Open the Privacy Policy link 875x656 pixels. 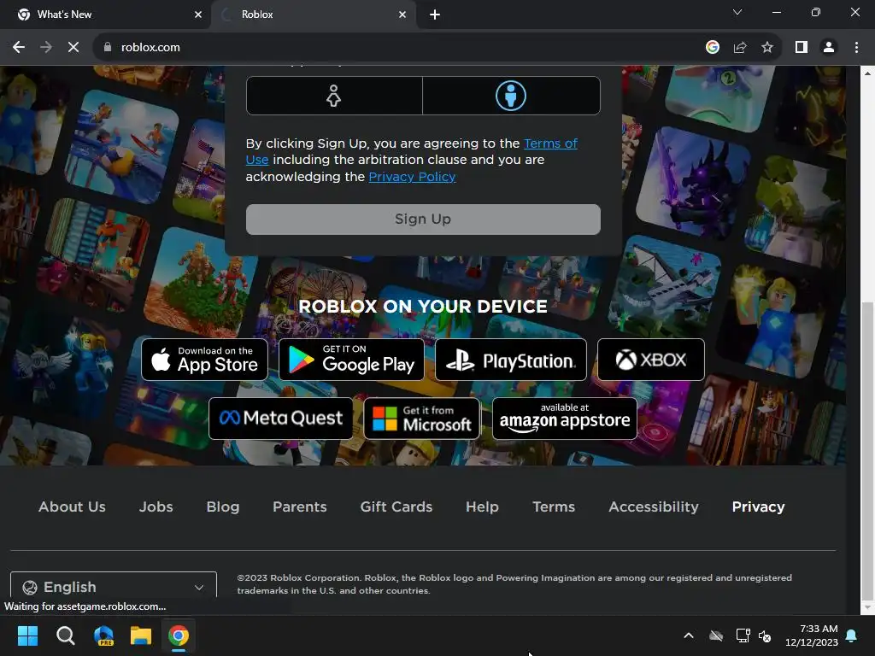[x=412, y=177]
